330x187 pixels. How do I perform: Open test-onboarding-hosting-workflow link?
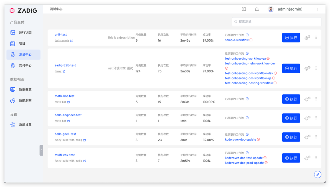pos(249,83)
